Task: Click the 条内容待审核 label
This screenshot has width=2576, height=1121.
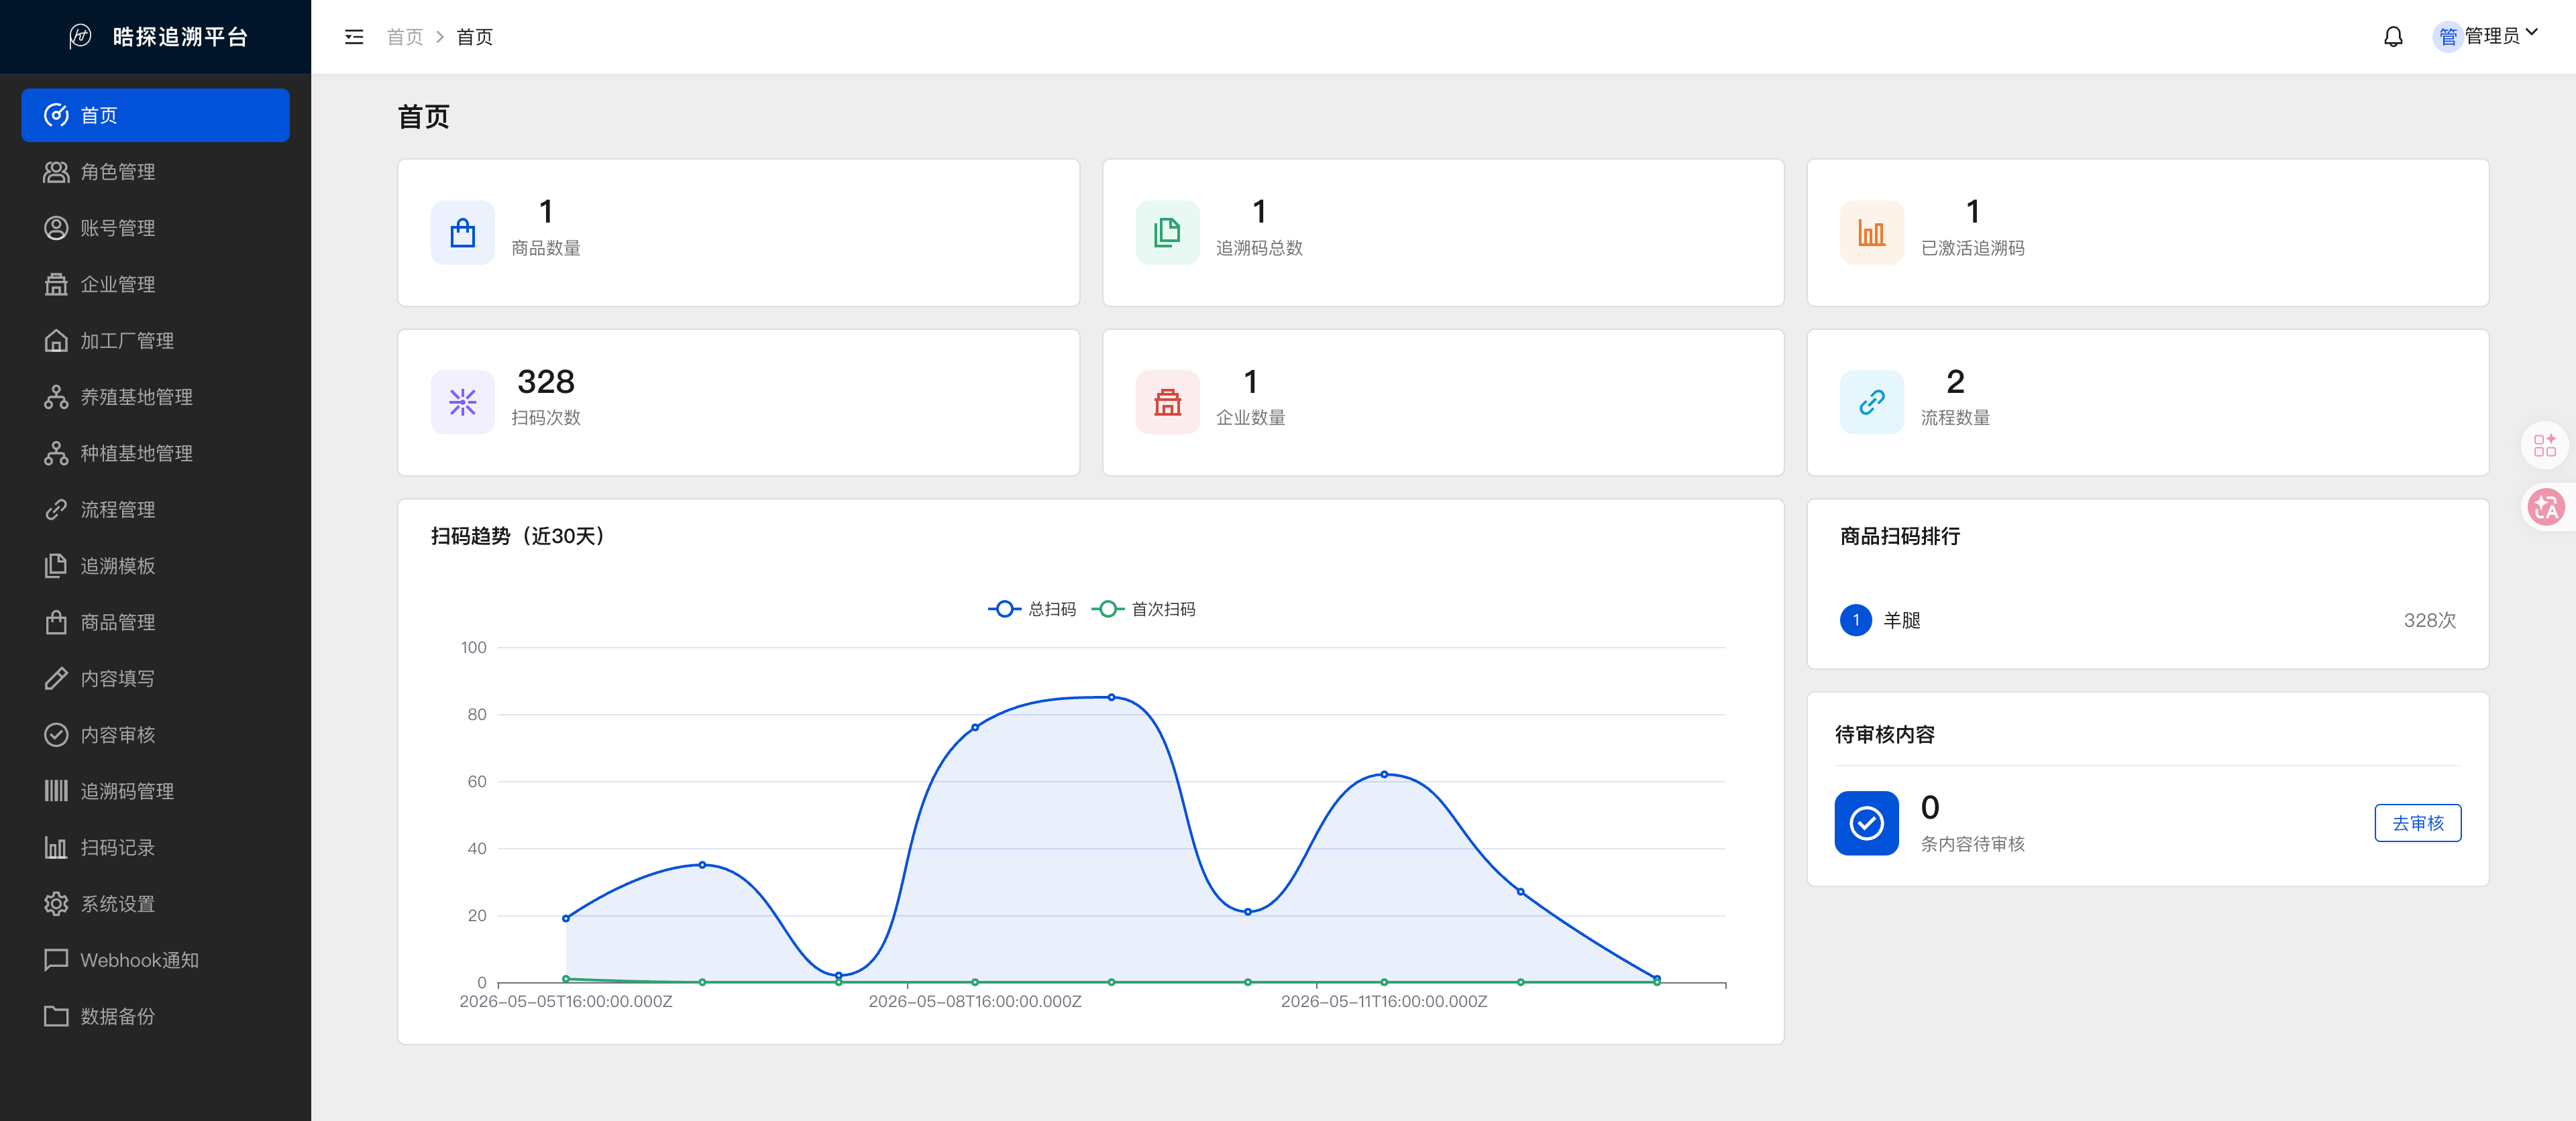Action: point(1972,844)
